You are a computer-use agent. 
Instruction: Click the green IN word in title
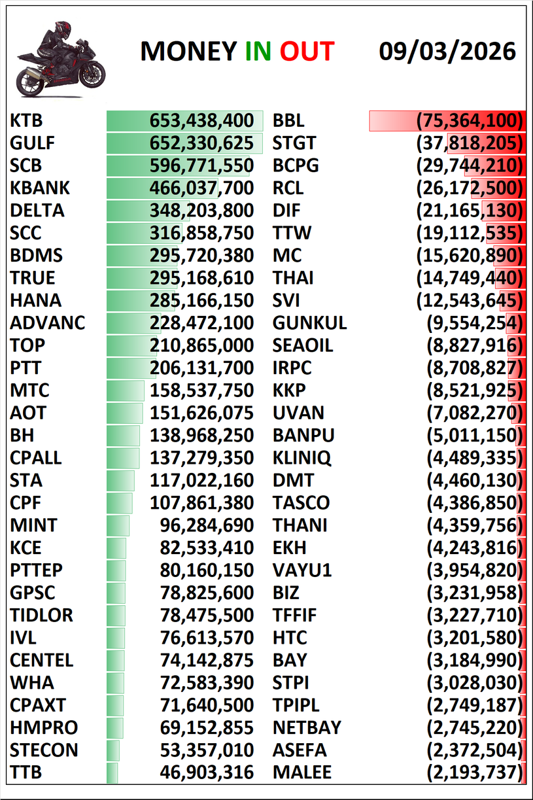click(x=258, y=52)
